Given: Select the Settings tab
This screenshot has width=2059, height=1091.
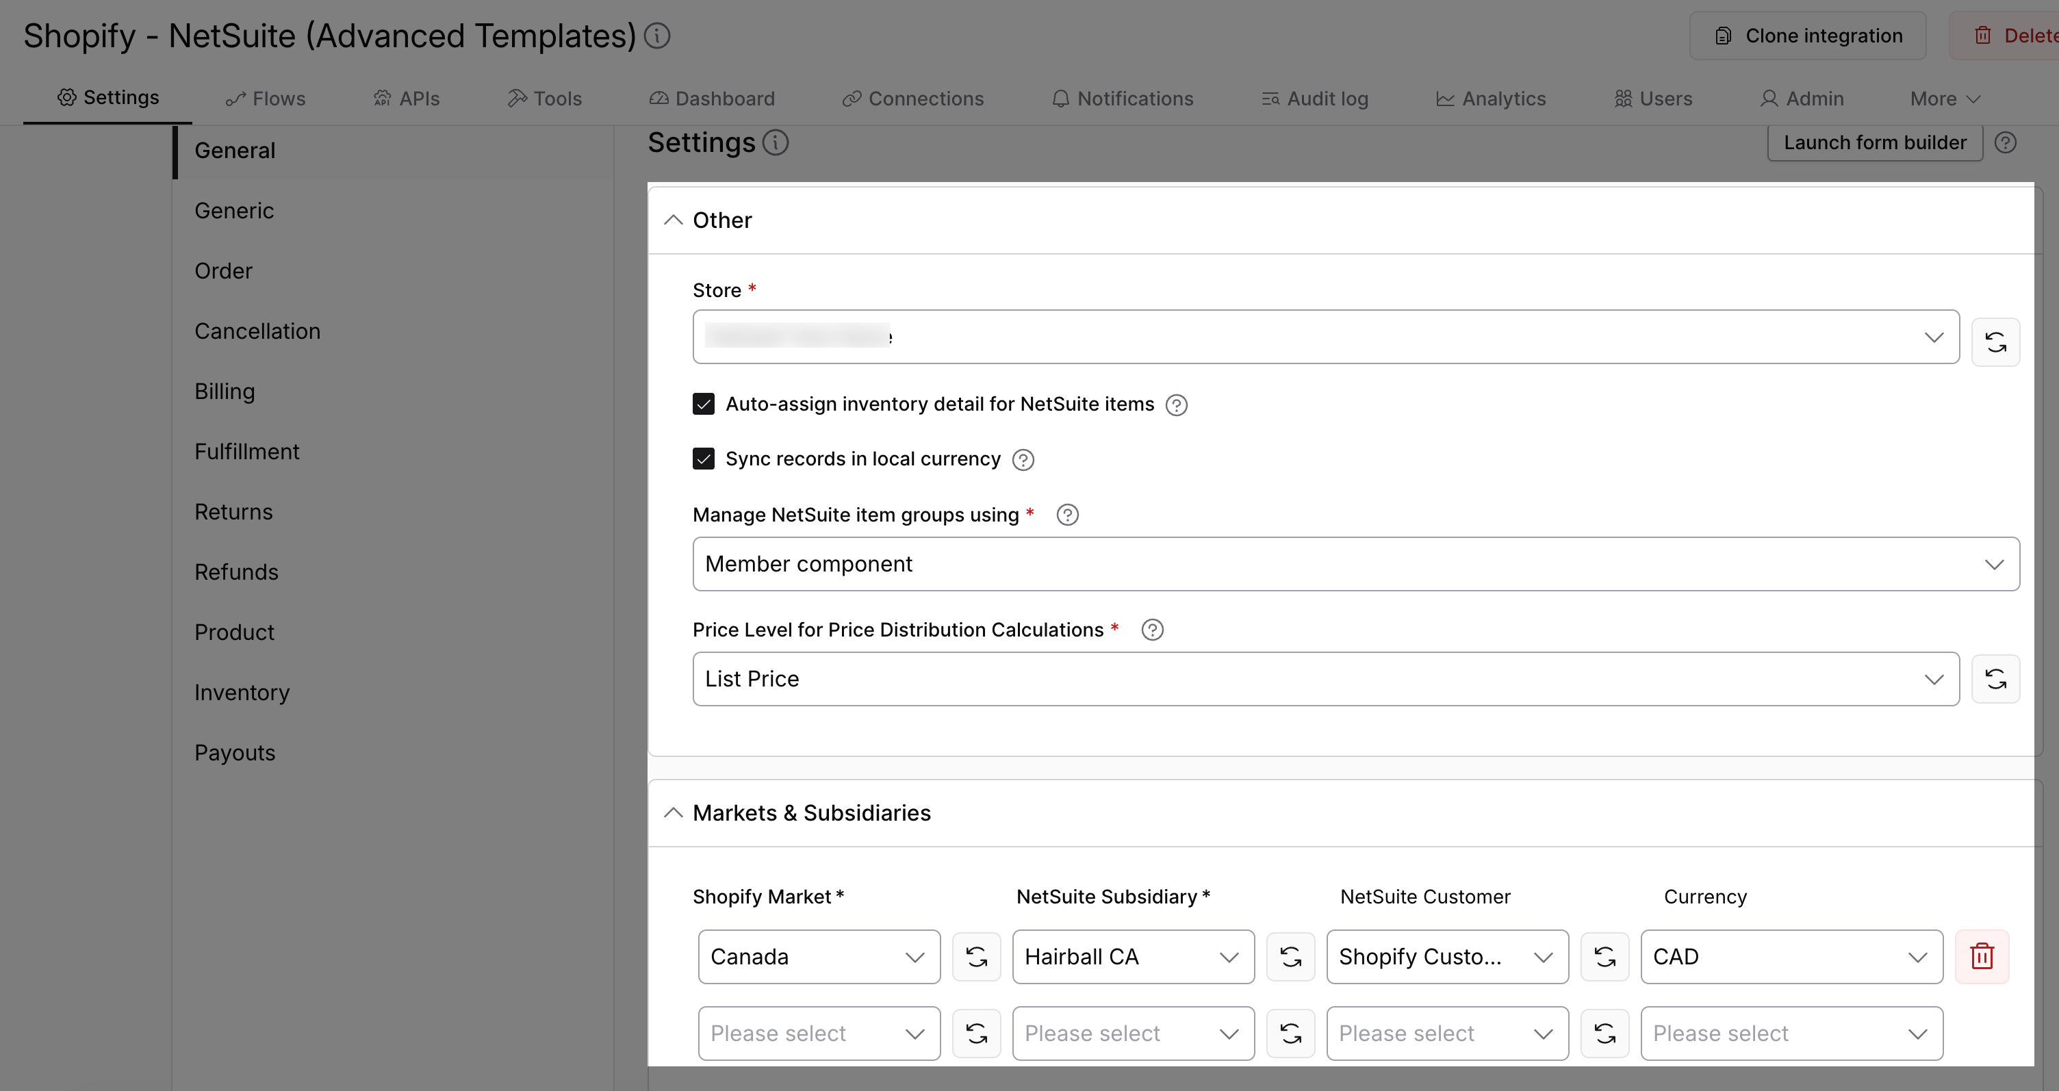Looking at the screenshot, I should 108,97.
